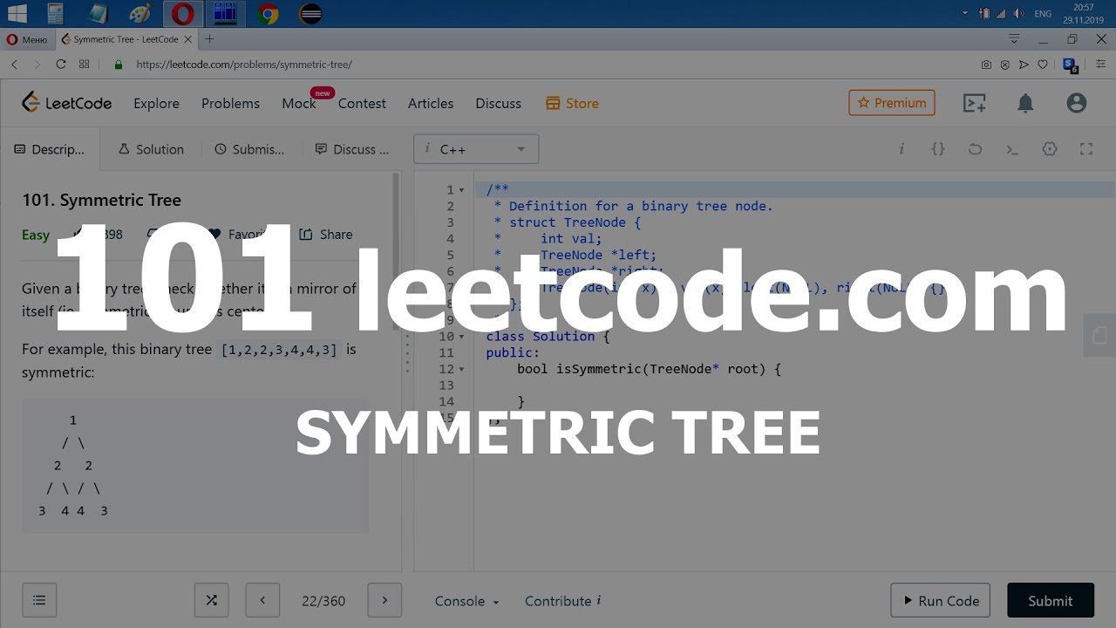The height and width of the screenshot is (628, 1116).
Task: Go back in browser history
Action: pyautogui.click(x=14, y=65)
